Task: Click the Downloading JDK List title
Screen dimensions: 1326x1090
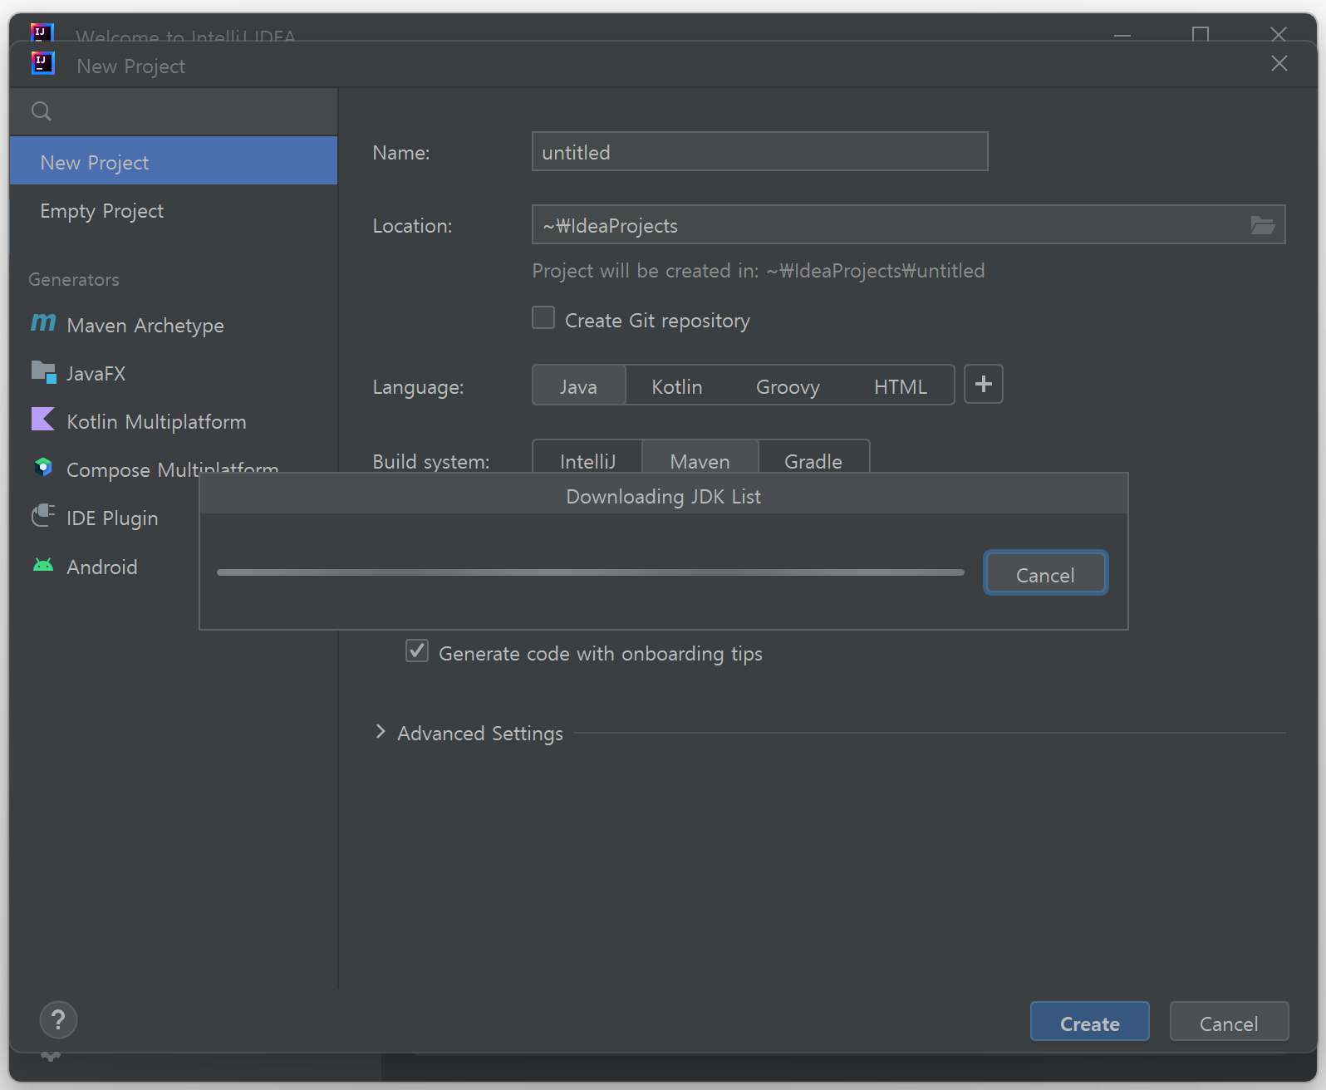Action: (x=663, y=496)
